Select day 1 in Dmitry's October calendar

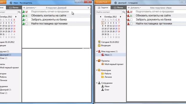point(103,23)
